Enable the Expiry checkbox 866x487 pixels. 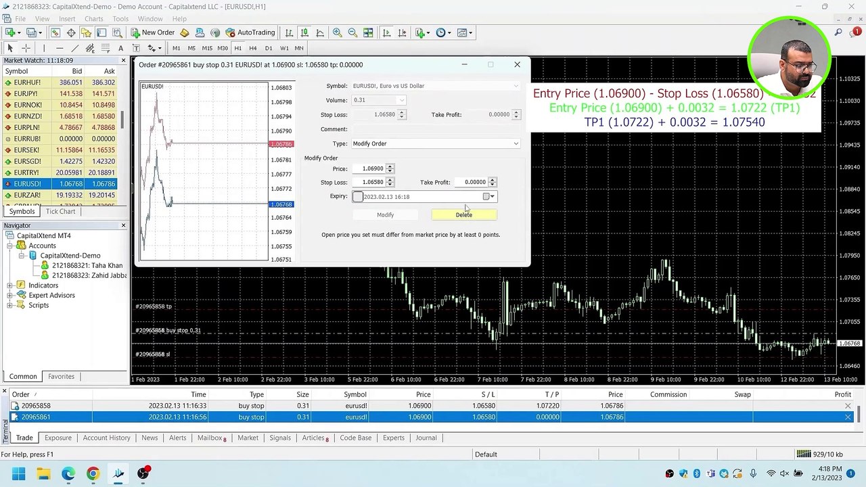pyautogui.click(x=357, y=197)
